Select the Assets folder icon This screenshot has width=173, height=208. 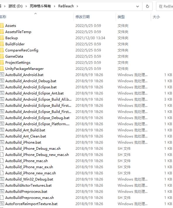[1, 26]
